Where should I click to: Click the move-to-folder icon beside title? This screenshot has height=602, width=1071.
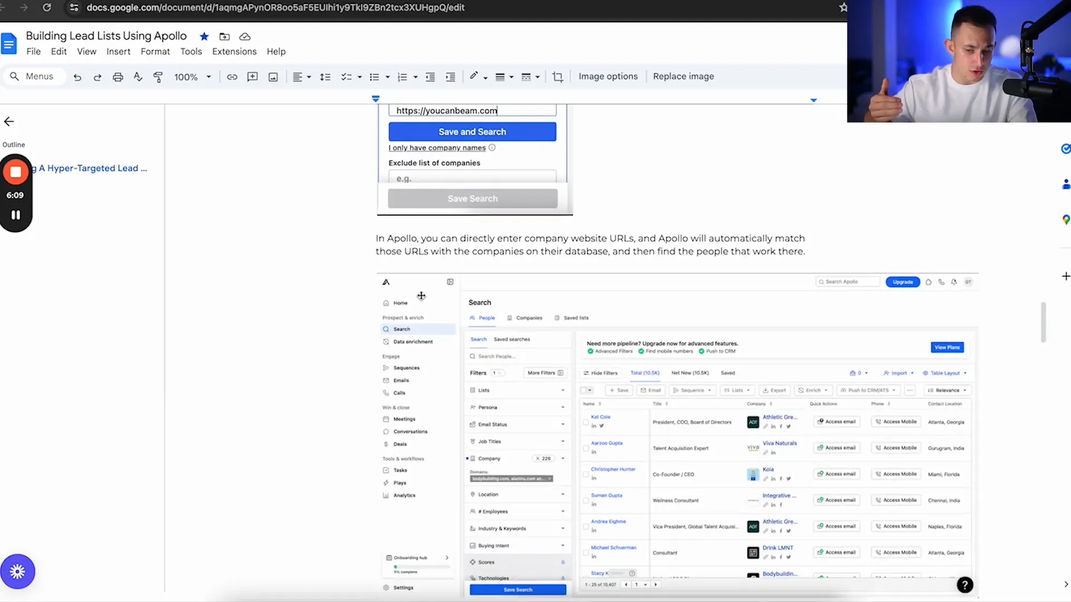coord(224,37)
